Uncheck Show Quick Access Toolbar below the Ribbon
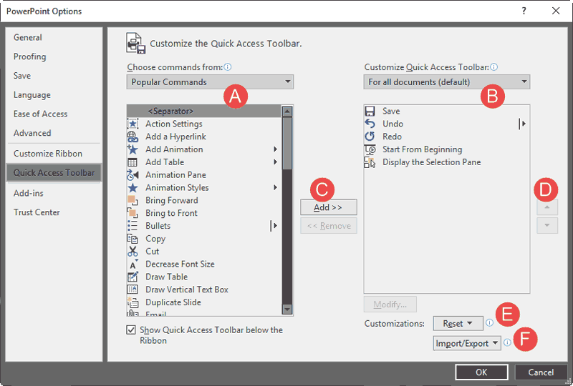The image size is (573, 386). pyautogui.click(x=131, y=330)
